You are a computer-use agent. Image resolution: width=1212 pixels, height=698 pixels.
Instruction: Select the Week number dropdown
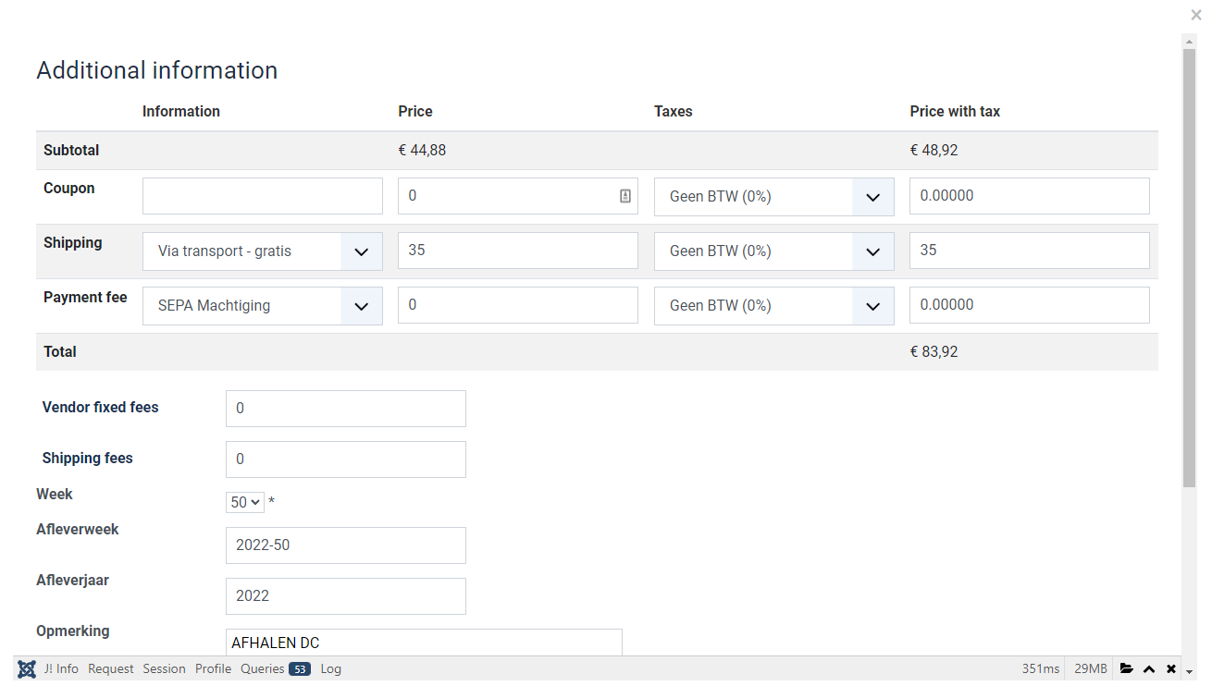245,502
